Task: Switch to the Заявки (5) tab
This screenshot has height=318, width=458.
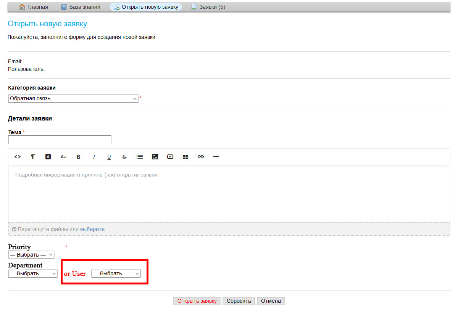Action: pos(208,7)
